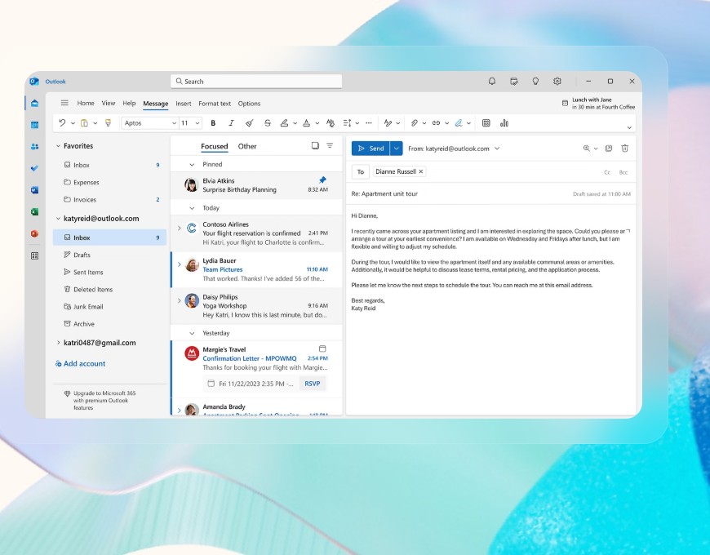Open the To Do checkmark icon in app bar
The image size is (710, 555).
(x=34, y=168)
